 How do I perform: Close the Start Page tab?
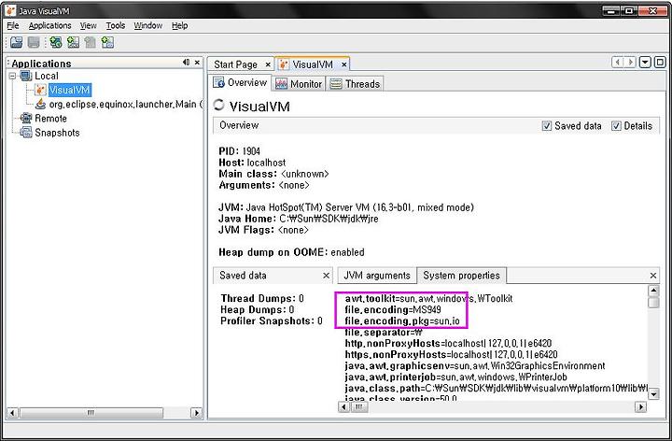(268, 64)
